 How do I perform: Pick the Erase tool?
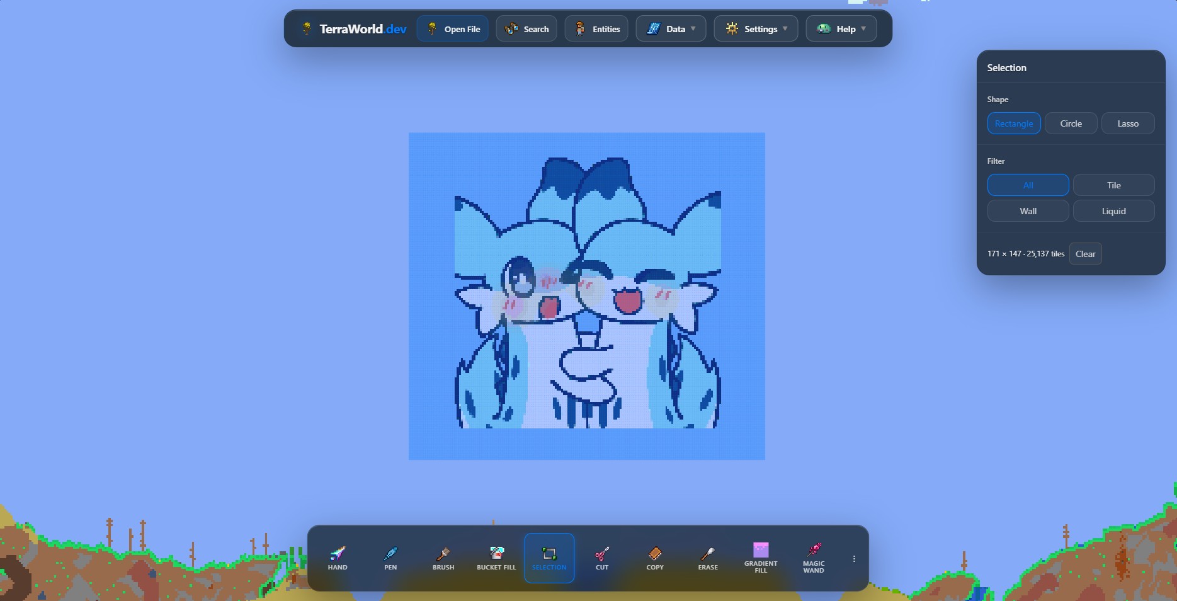coord(708,558)
